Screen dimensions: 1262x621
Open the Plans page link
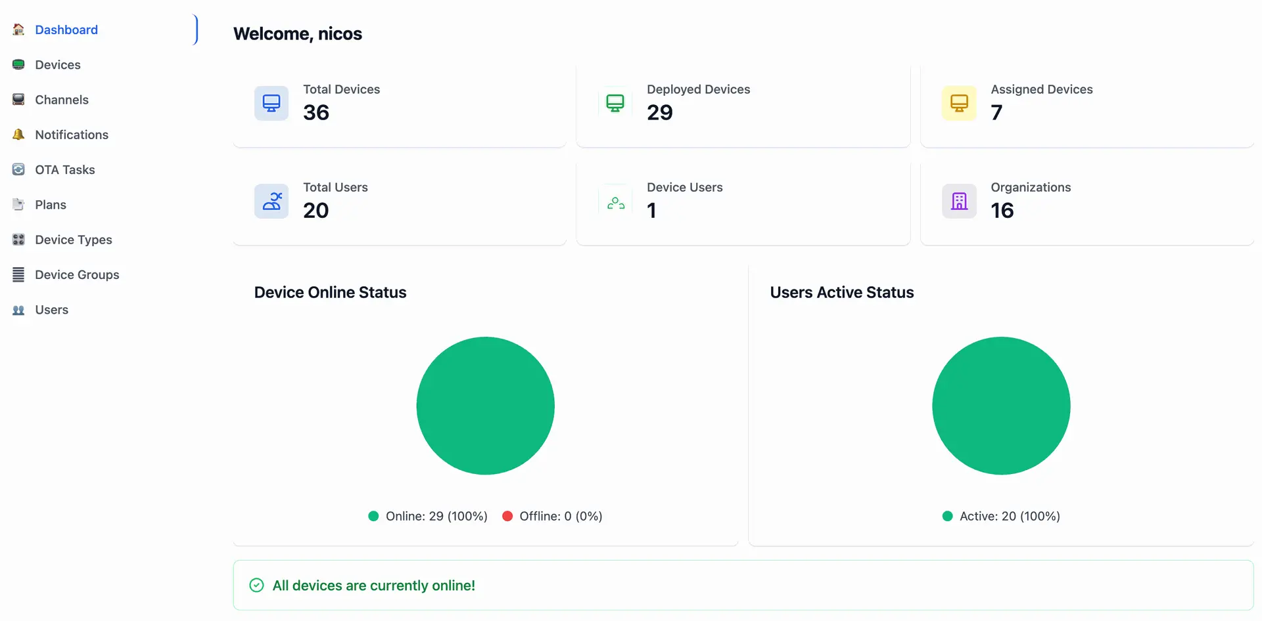(x=51, y=205)
